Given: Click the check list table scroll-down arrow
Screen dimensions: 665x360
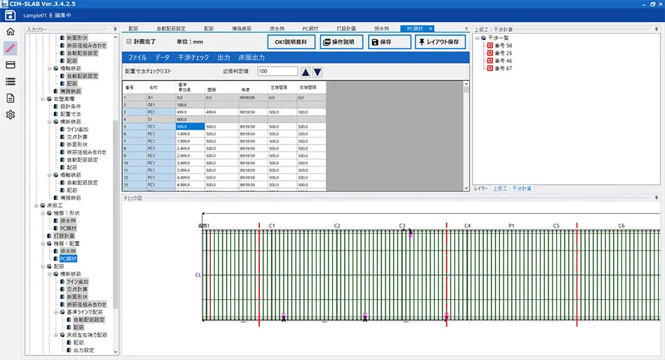Looking at the screenshot, I should [466, 188].
